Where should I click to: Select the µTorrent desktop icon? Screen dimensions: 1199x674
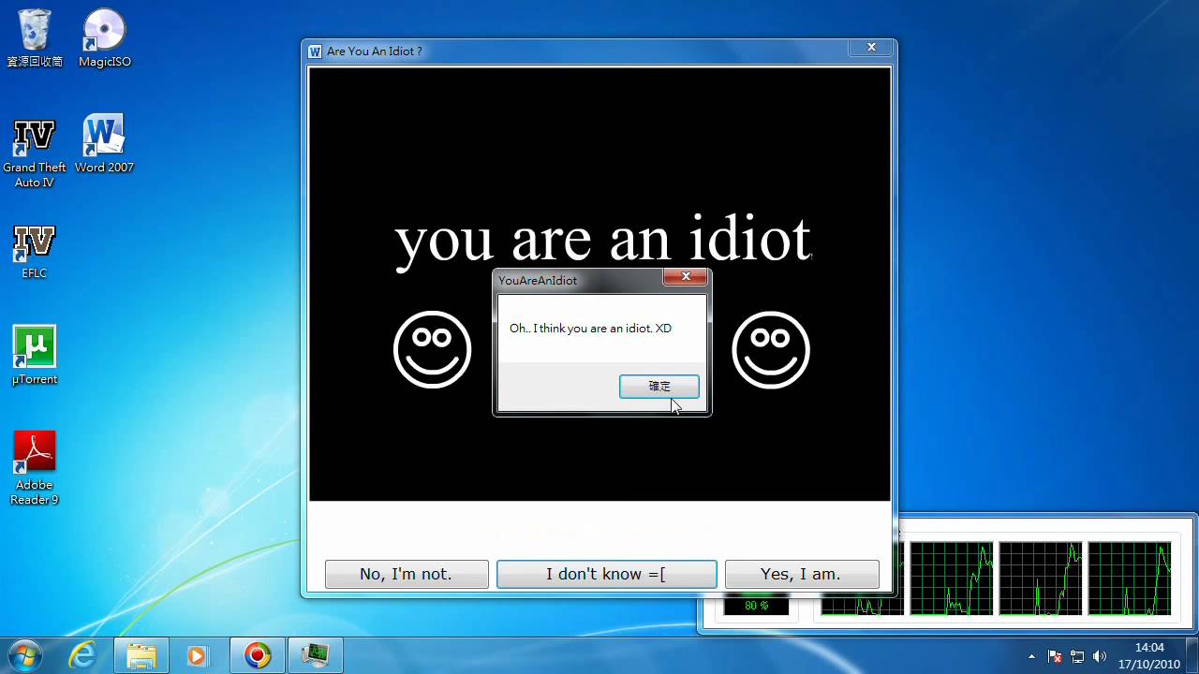35,356
